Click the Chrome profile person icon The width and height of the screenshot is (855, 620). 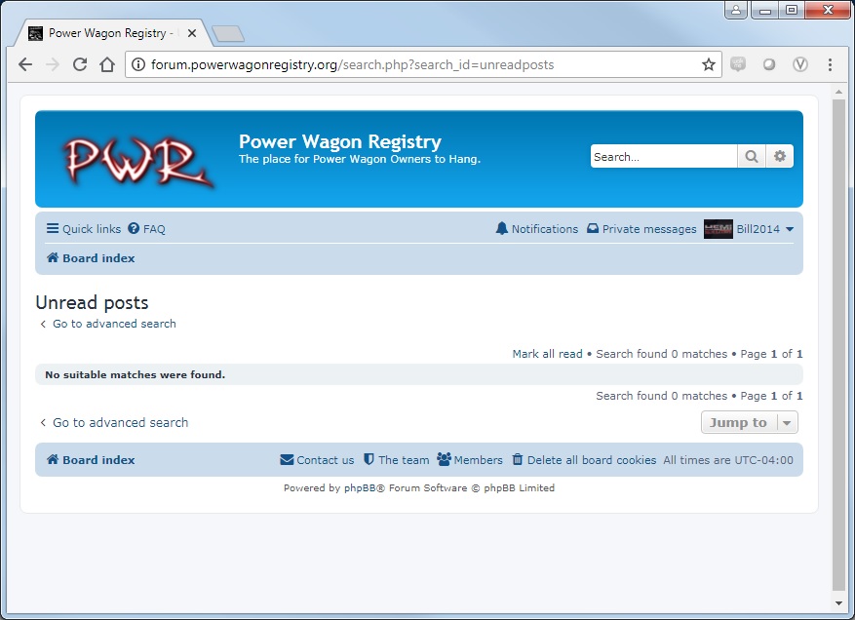pos(736,10)
